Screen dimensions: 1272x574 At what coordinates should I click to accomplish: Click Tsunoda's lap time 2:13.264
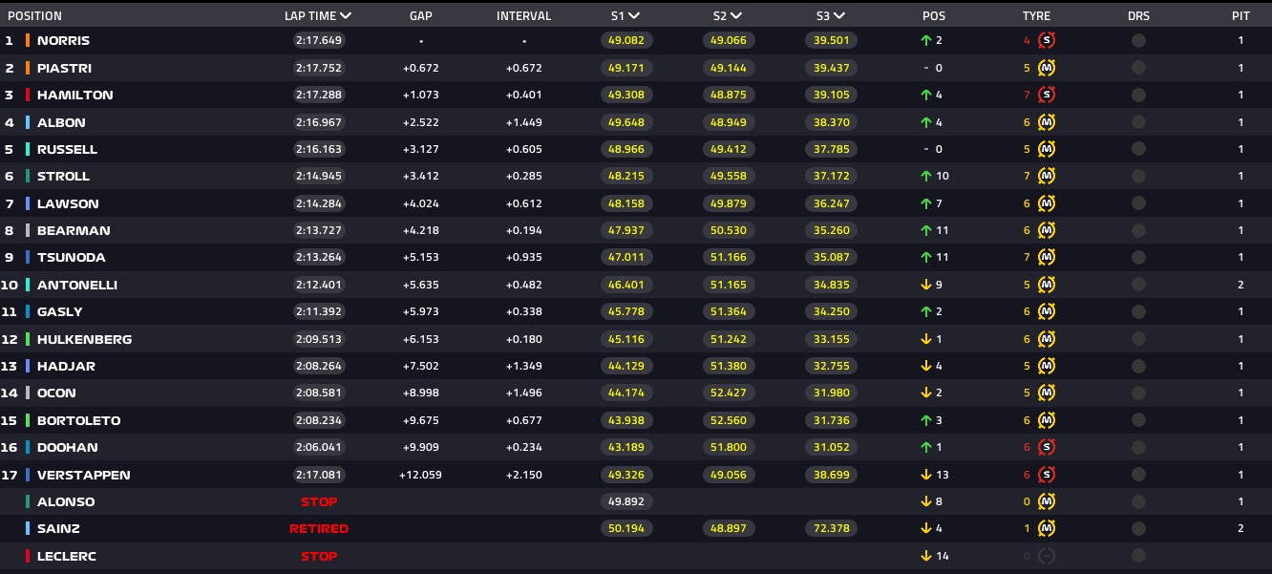tap(319, 258)
